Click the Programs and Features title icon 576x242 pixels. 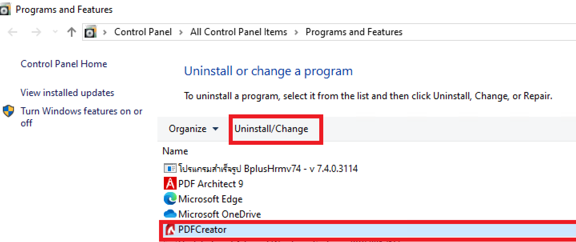6,10
